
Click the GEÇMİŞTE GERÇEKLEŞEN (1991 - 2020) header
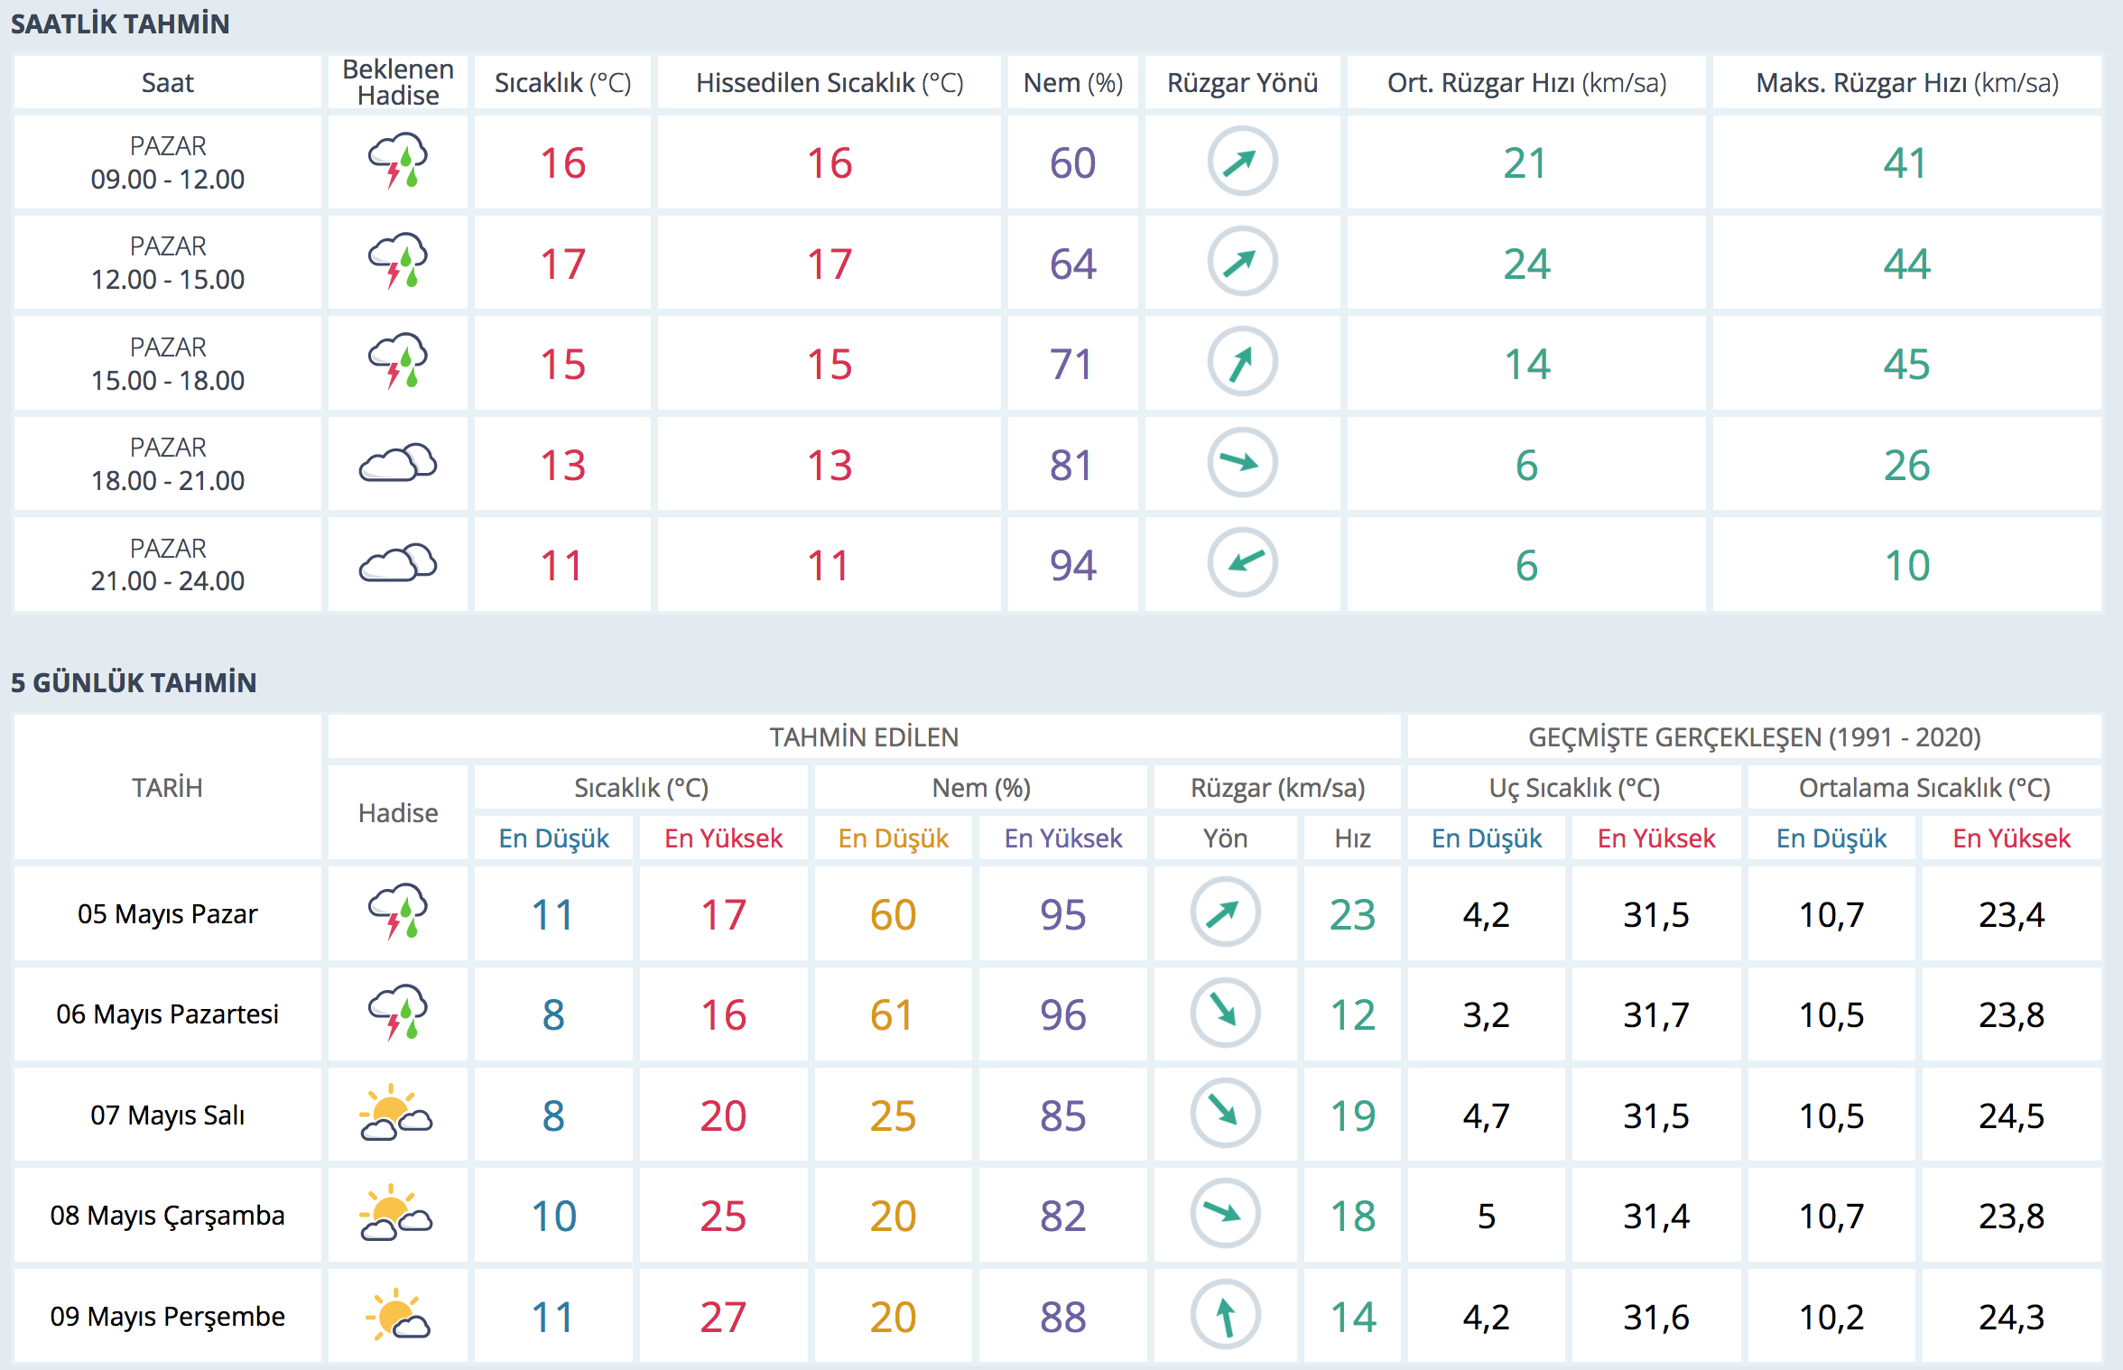[1754, 737]
